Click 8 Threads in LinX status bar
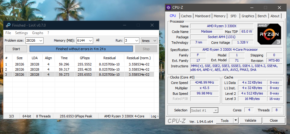Screen dimensions: 290x134 44,116
